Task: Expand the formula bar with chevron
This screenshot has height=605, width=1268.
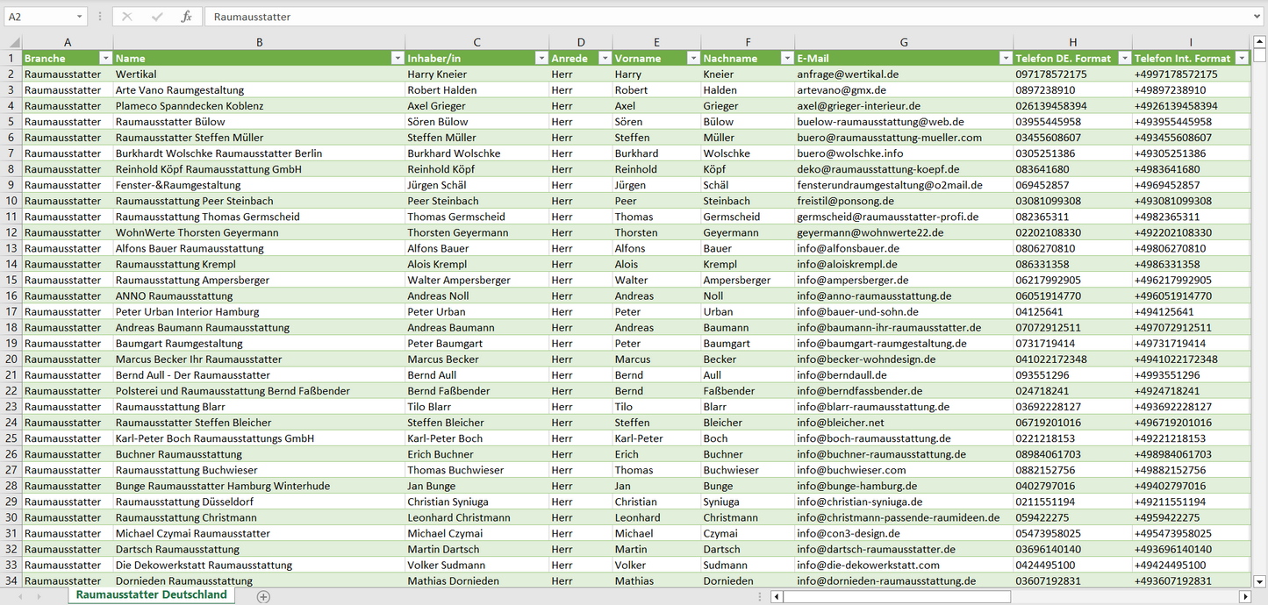Action: pos(1258,17)
